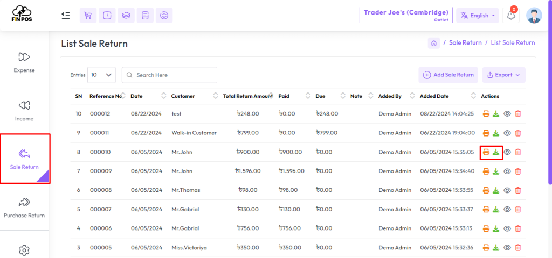Download invoice for reference 000007

pyautogui.click(x=496, y=209)
